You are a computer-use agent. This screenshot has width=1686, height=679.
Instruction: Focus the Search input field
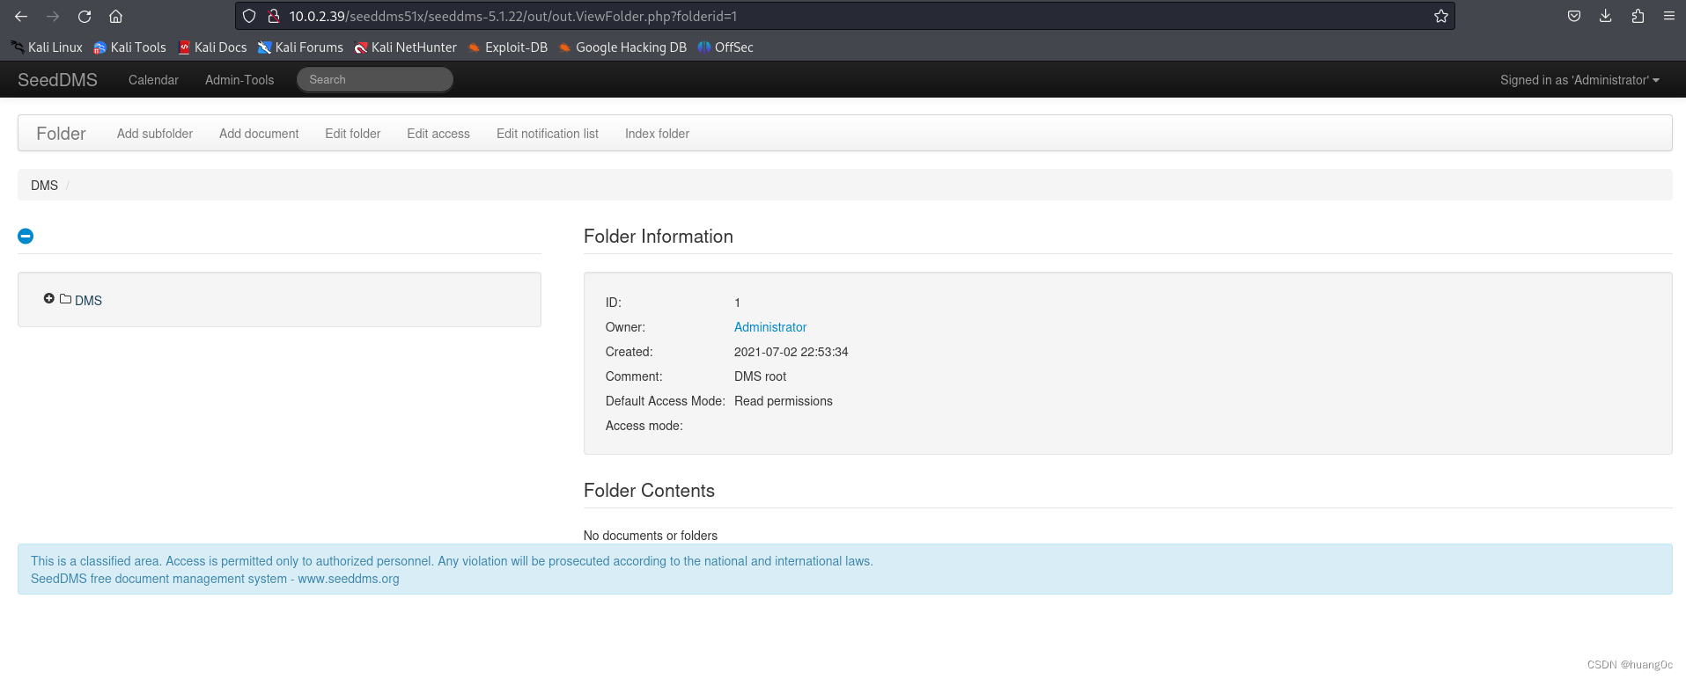375,80
